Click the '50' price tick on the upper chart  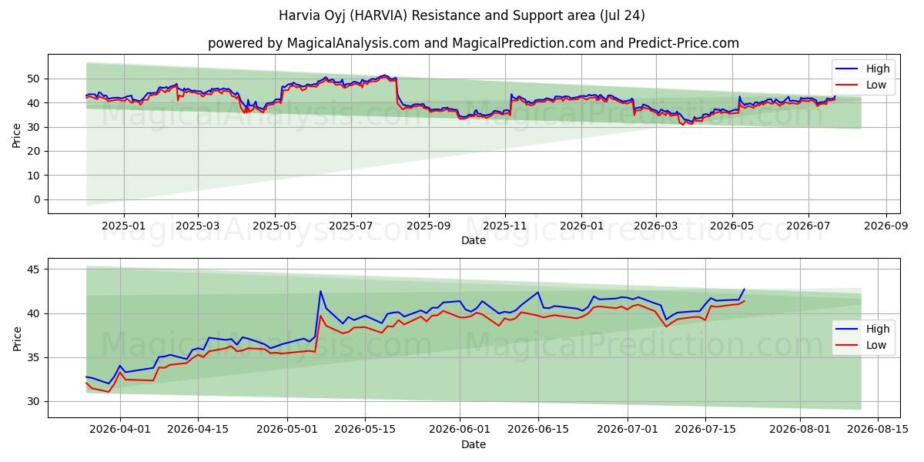(35, 79)
